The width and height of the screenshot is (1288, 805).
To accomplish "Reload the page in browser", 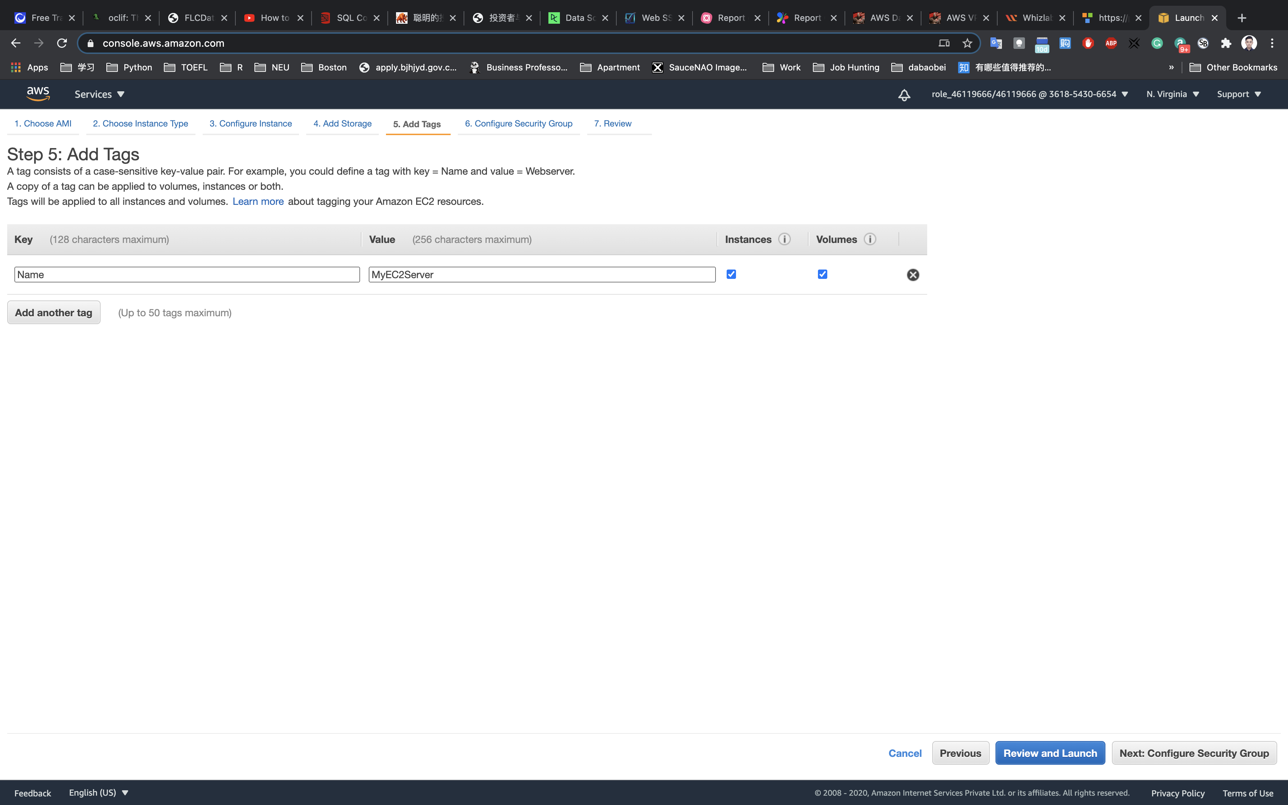I will pos(62,43).
